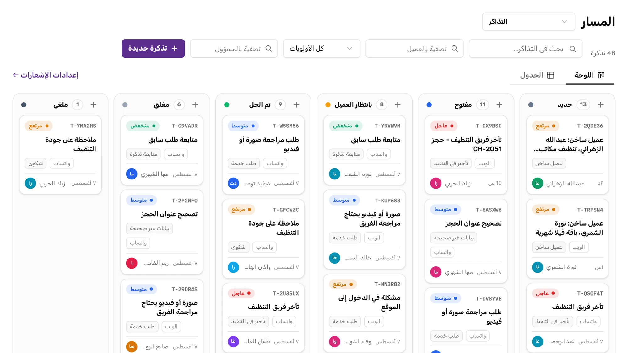Click magnifier icon in تصفية بالمسؤول field
Viewport: 628px width, 353px height.
[x=268, y=49]
